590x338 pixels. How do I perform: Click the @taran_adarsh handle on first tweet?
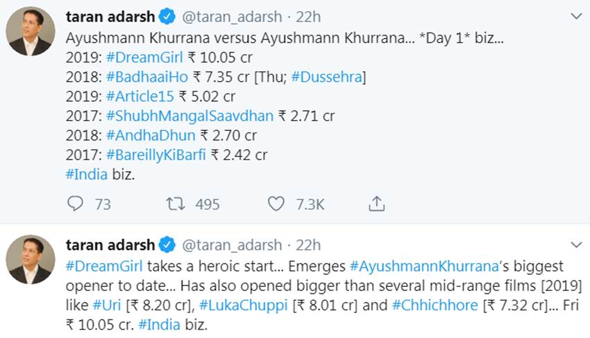coord(232,16)
